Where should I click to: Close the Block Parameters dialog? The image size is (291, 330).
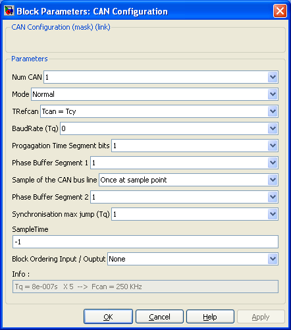click(x=280, y=11)
